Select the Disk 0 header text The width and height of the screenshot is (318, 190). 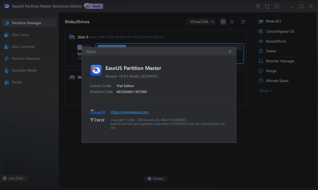83,37
